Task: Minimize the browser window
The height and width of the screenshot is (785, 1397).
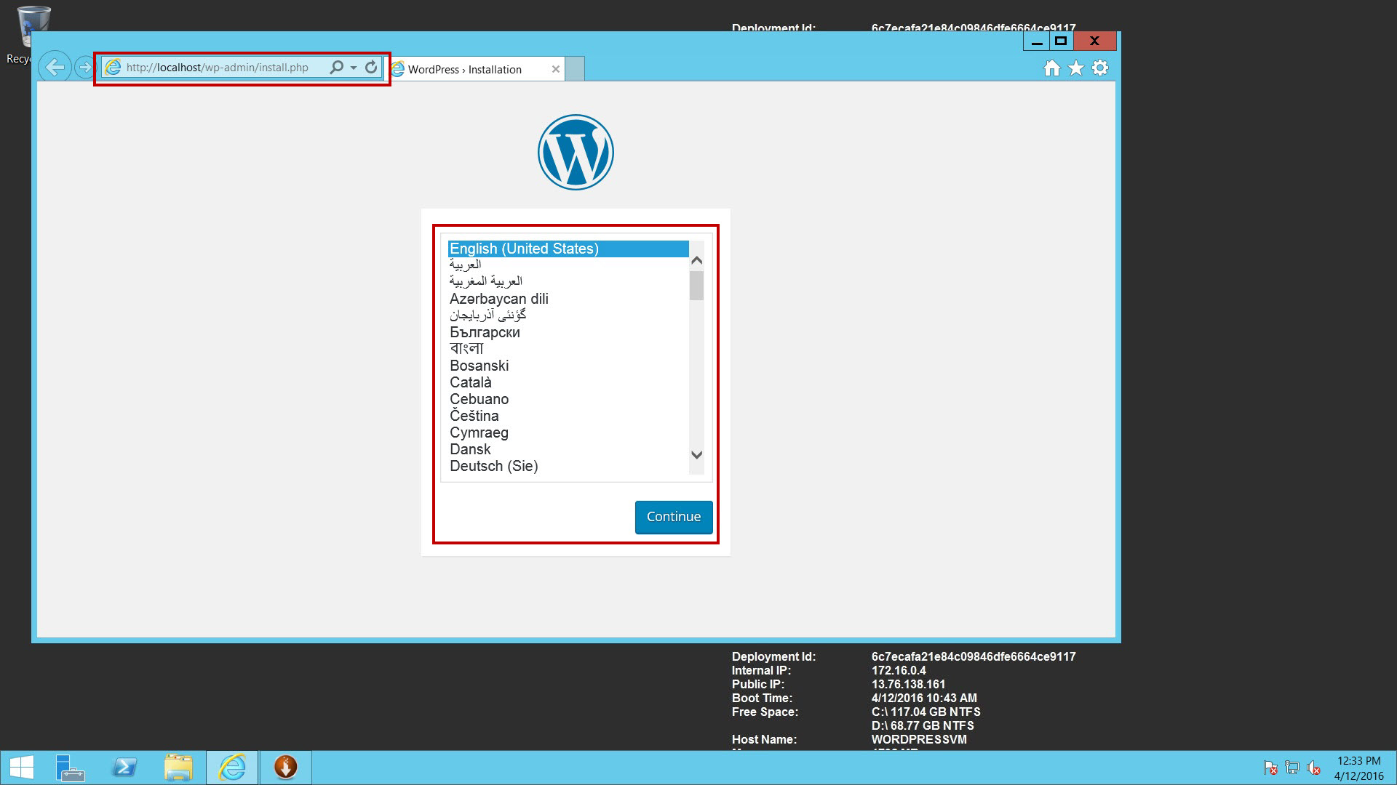Action: 1037,41
